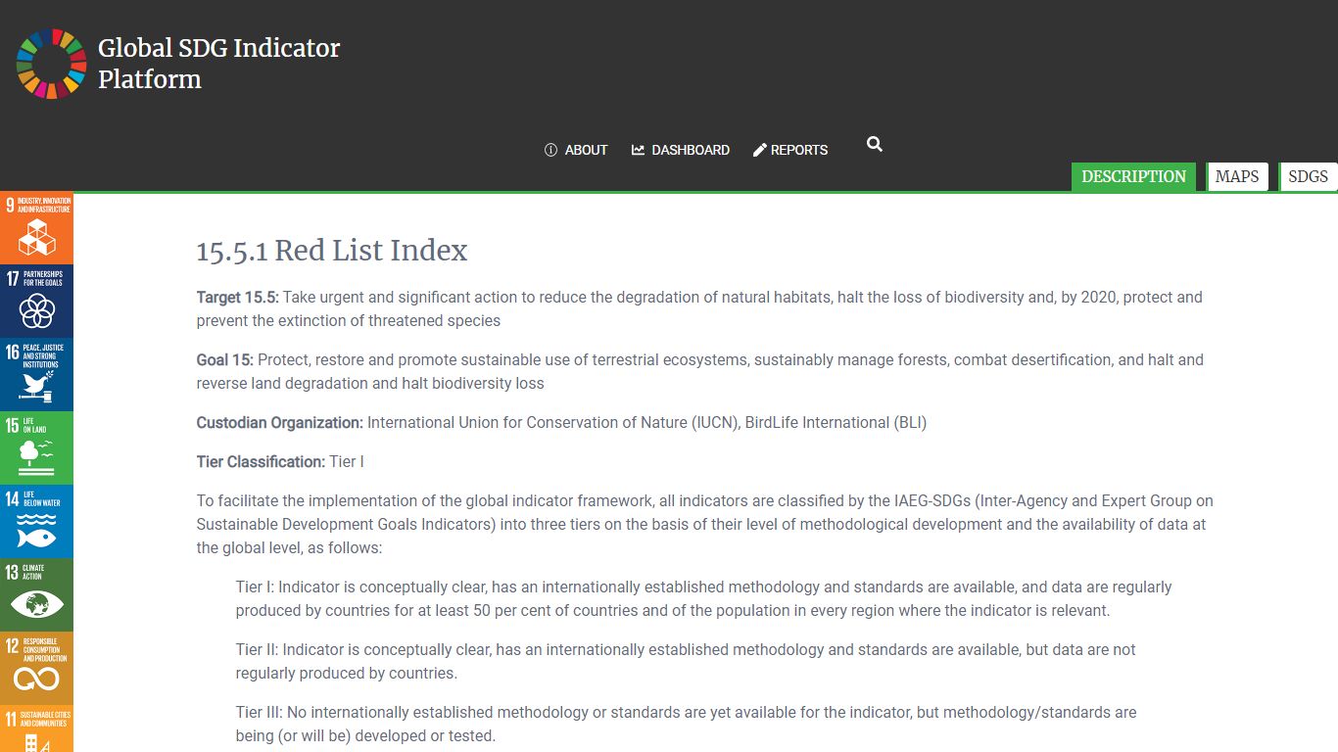Click the About info circle icon
1338x752 pixels.
[550, 150]
